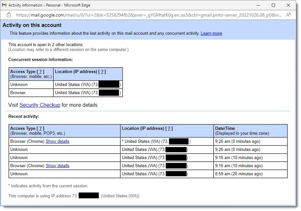Click the Gmail icon in the title bar
This screenshot has height=211, width=301.
click(4, 5)
